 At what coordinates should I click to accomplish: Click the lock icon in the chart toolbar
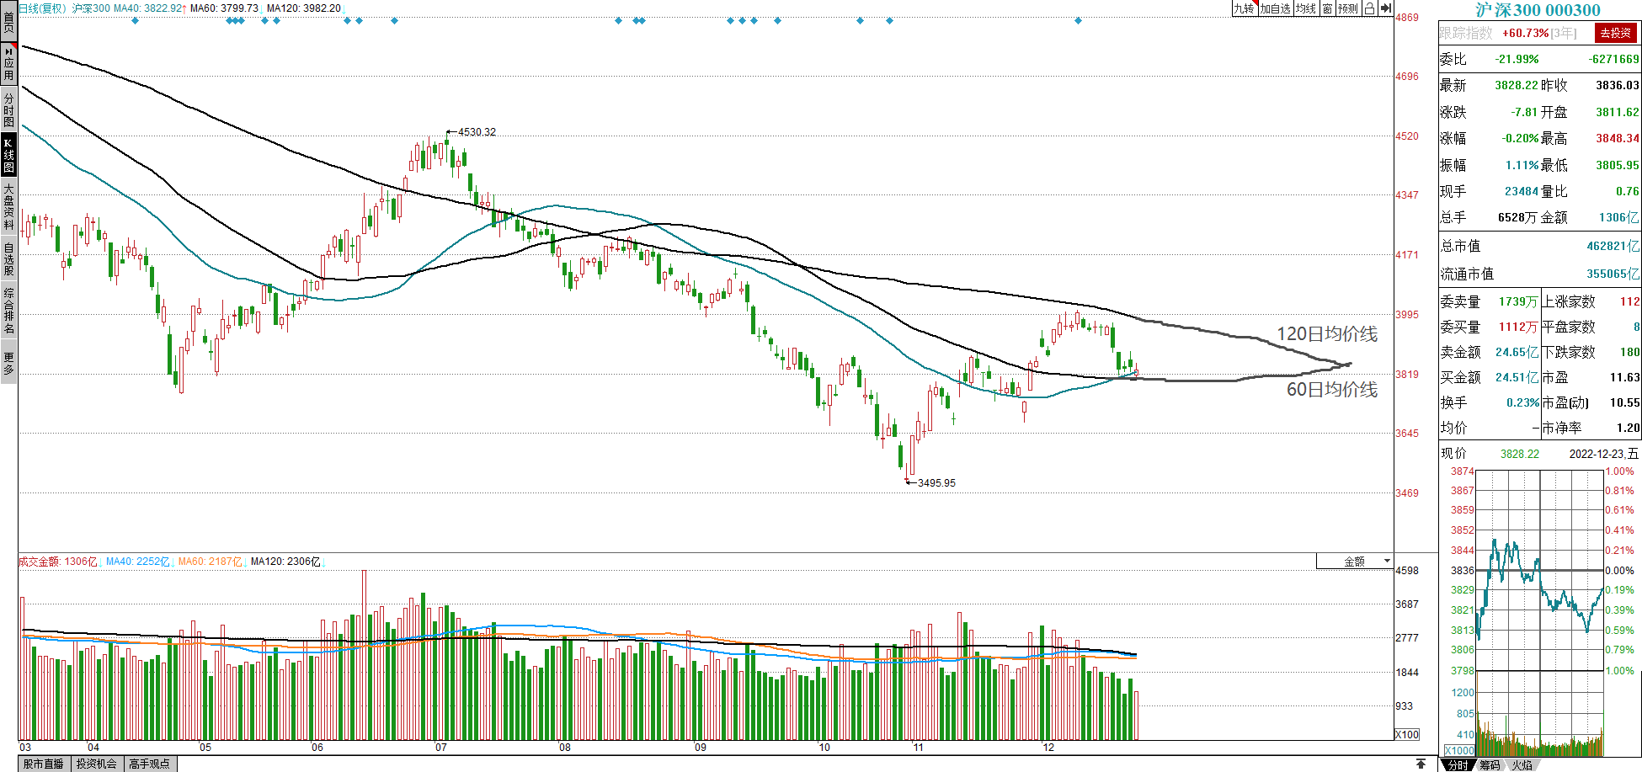[1369, 8]
